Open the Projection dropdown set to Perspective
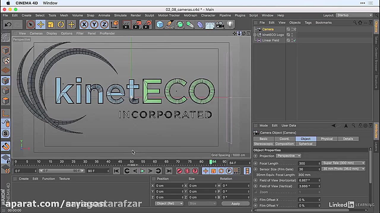Viewport: 380px width, 213px height. (x=288, y=156)
